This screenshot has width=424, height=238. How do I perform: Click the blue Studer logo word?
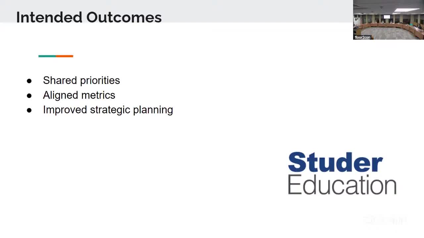(335, 162)
